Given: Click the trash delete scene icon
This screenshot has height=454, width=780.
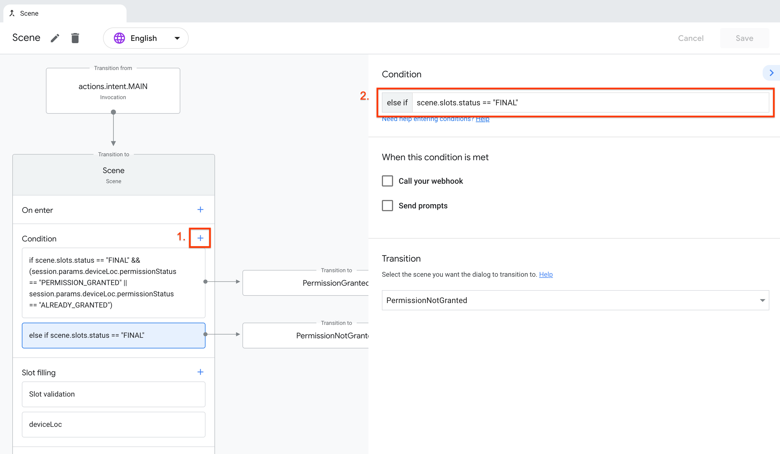Looking at the screenshot, I should pyautogui.click(x=75, y=38).
